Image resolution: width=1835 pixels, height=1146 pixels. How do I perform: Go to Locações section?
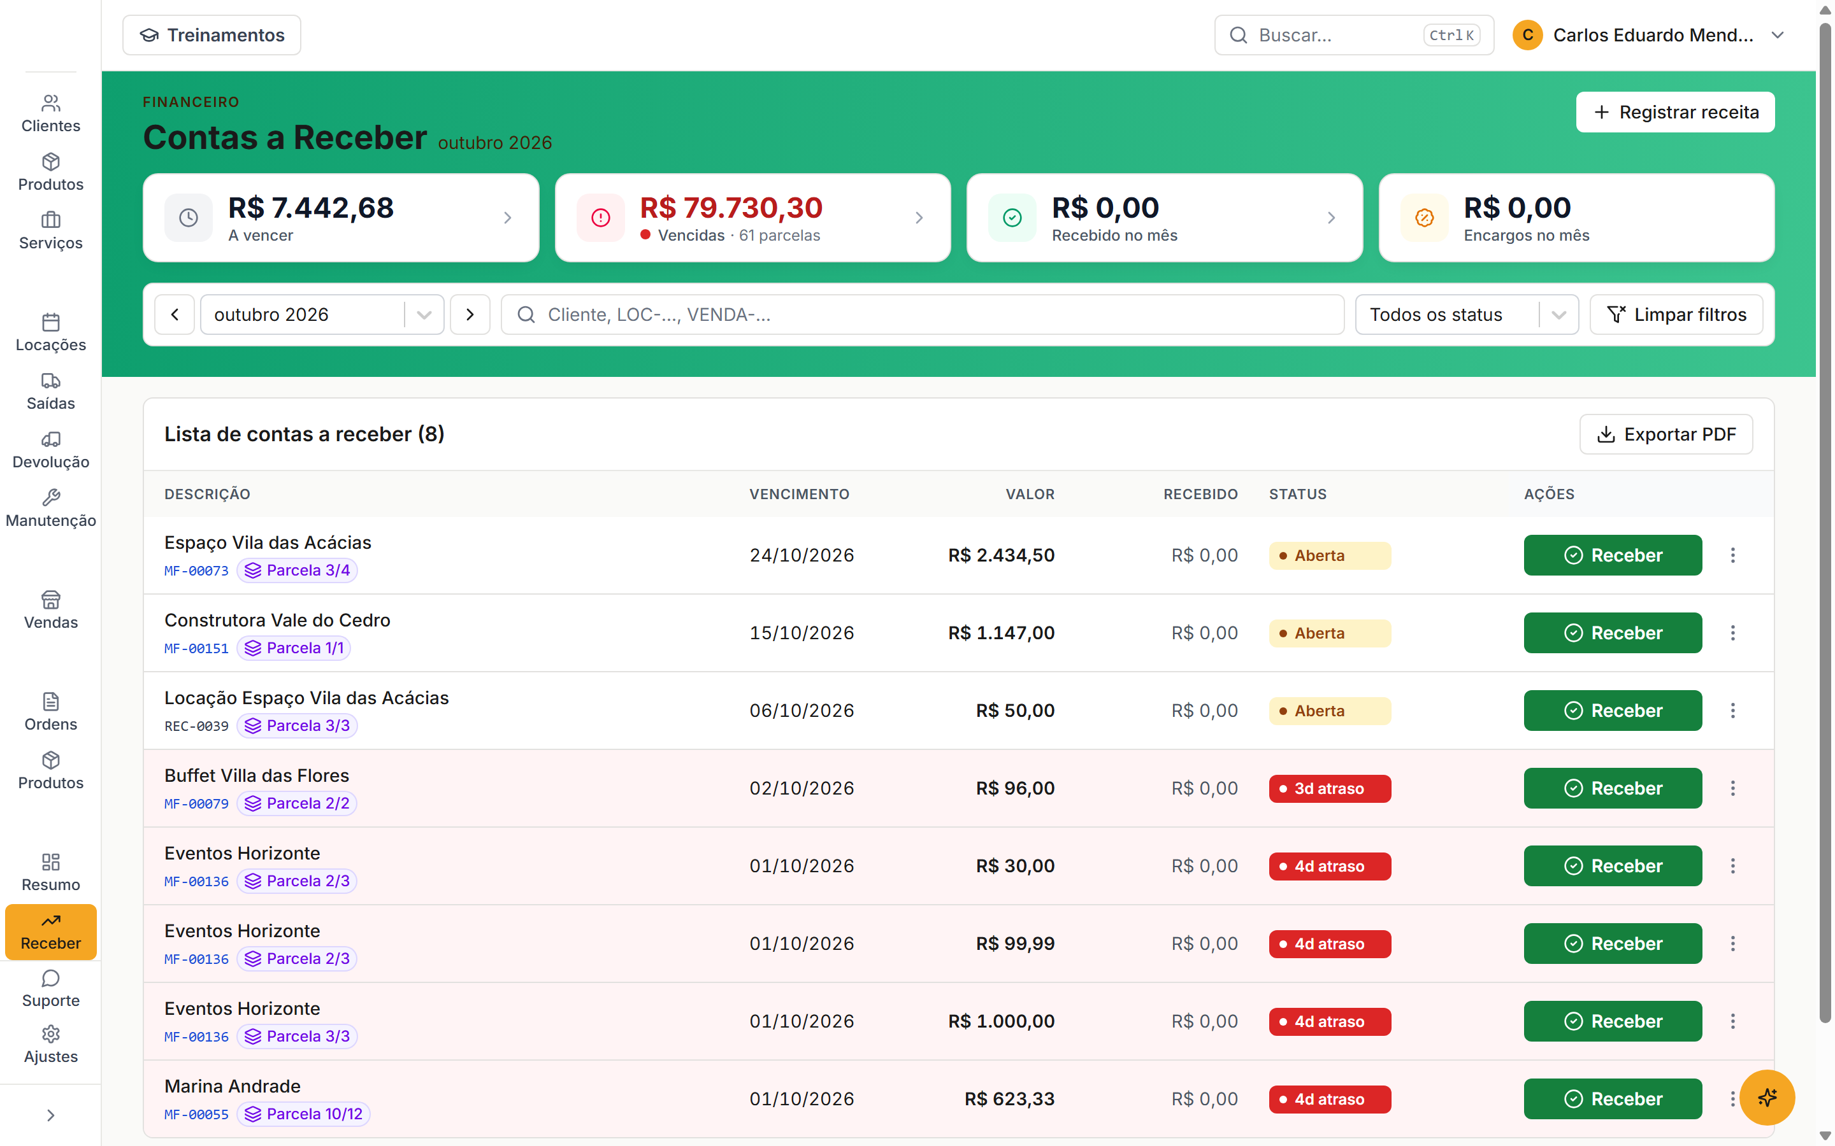click(51, 333)
